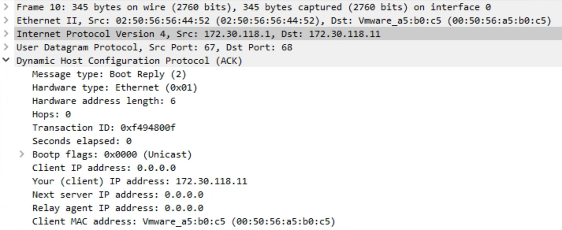Expand the Bootp flags arrow
Image resolution: width=562 pixels, height=230 pixels.
pos(22,154)
